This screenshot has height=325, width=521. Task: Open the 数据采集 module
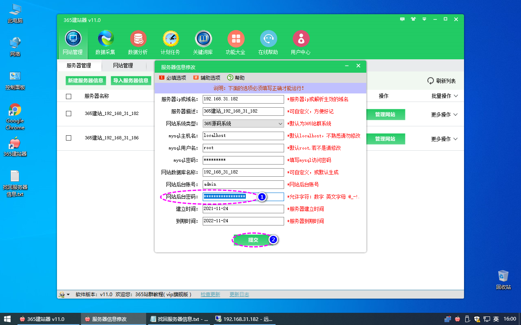(x=105, y=43)
